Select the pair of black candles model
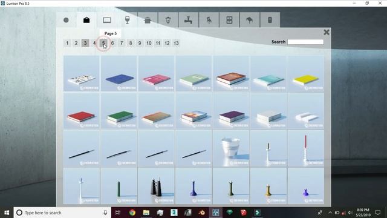387x218 pixels. (x=156, y=186)
